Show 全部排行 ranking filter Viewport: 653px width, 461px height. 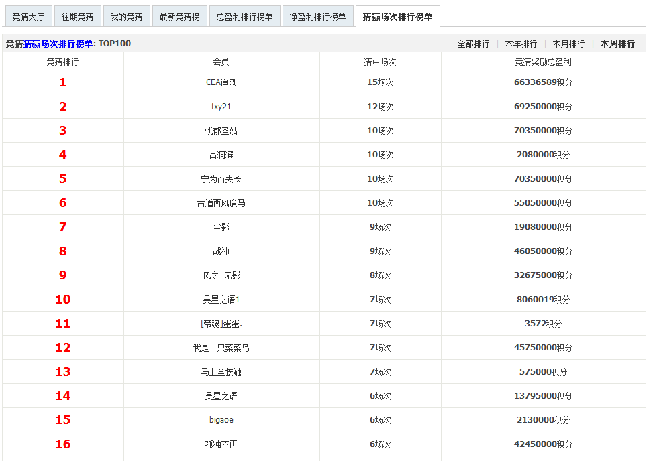tap(473, 44)
